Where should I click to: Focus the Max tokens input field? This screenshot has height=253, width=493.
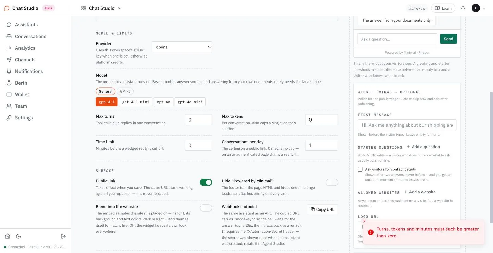(x=321, y=120)
